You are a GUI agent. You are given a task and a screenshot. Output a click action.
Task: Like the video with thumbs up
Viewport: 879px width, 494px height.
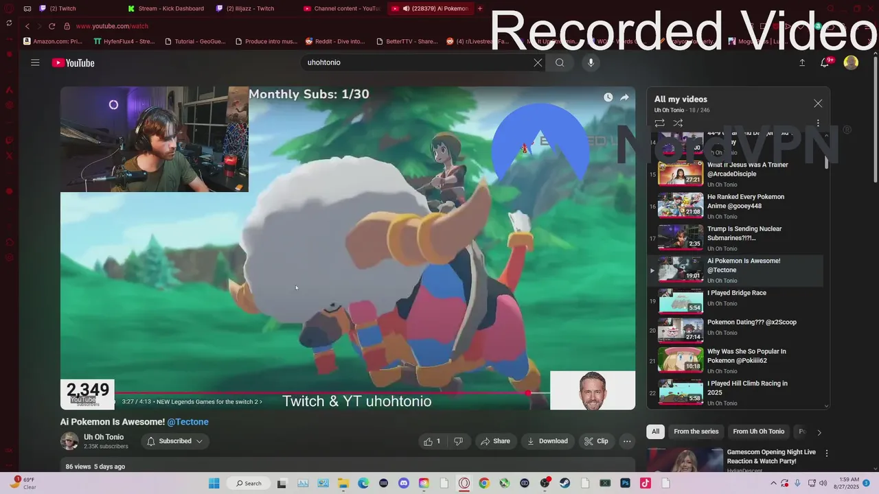pos(432,441)
